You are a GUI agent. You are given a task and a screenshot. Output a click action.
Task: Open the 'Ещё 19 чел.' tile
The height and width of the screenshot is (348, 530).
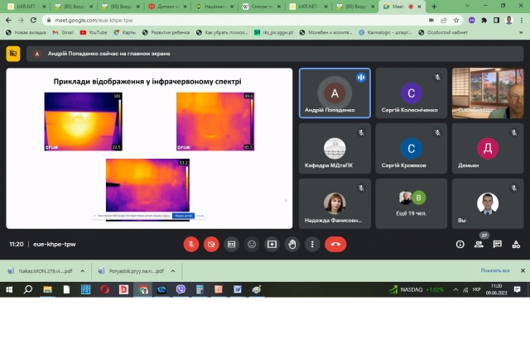click(x=410, y=203)
